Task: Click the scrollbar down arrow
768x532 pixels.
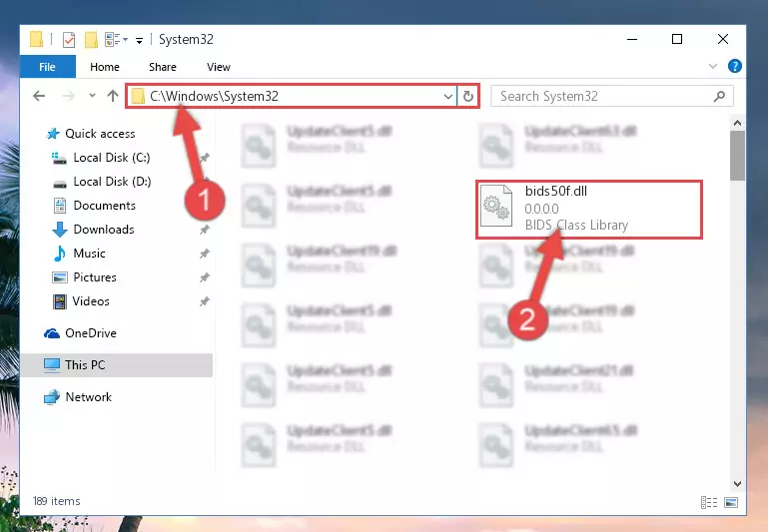Action: coord(737,484)
